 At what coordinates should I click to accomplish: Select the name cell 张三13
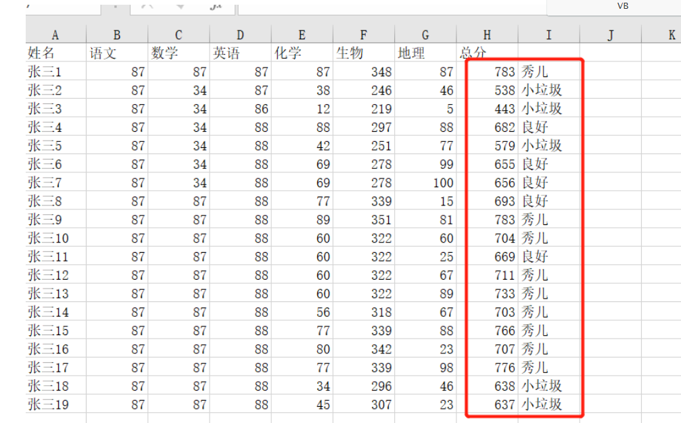pyautogui.click(x=56, y=293)
